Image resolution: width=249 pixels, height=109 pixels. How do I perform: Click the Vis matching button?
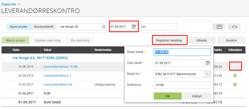tap(80, 40)
